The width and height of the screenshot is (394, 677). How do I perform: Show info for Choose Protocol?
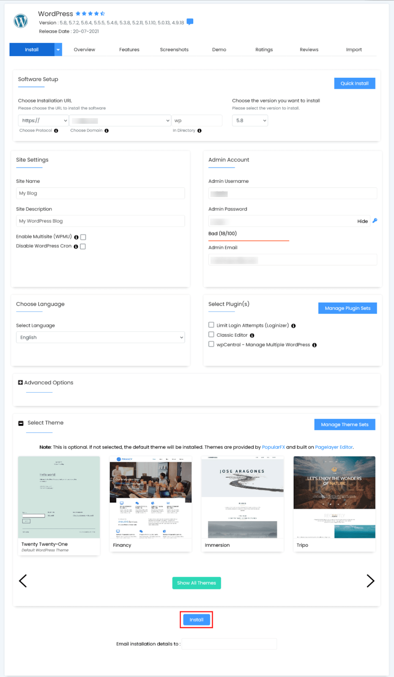(x=56, y=131)
